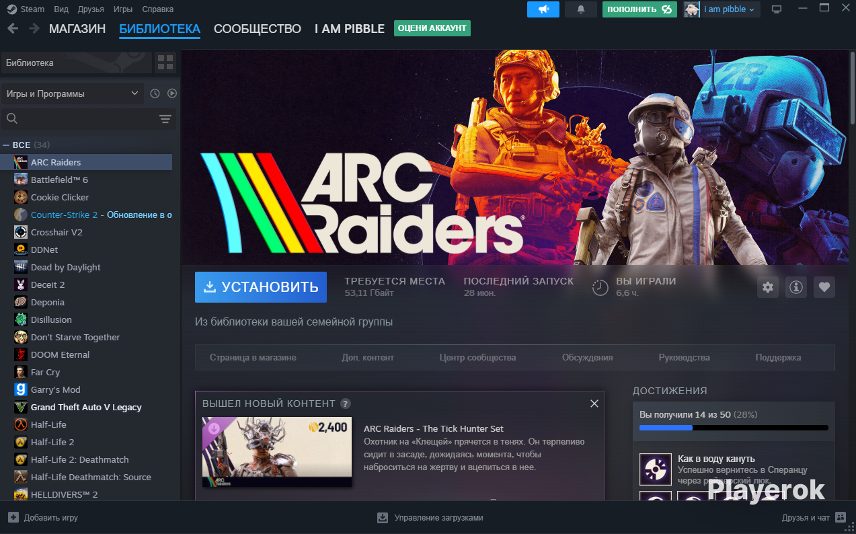Click the ПОПОЛНИТЬ wallet button

[639, 9]
